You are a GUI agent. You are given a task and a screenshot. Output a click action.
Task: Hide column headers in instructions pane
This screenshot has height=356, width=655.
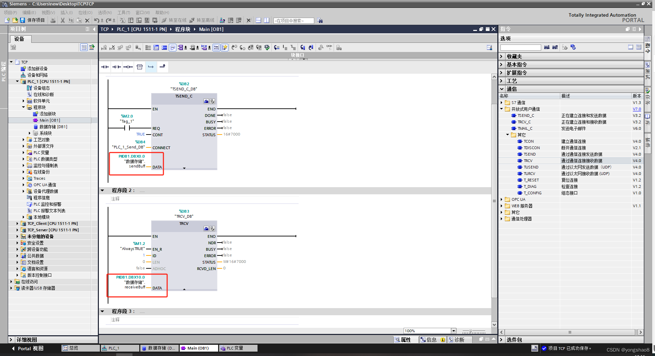coord(631,47)
